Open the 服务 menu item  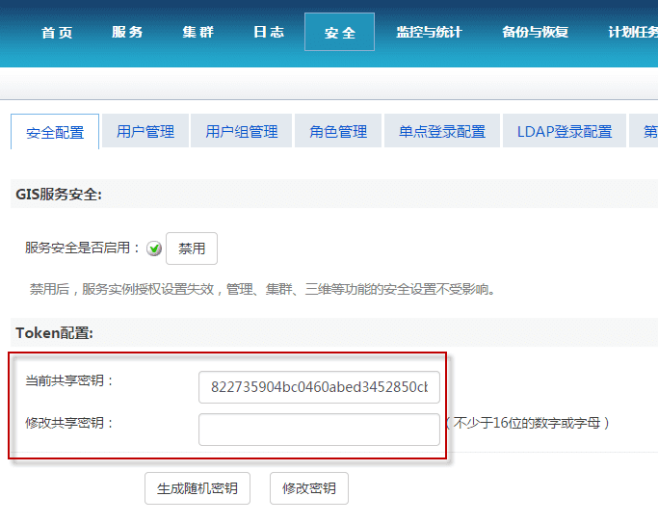click(127, 32)
